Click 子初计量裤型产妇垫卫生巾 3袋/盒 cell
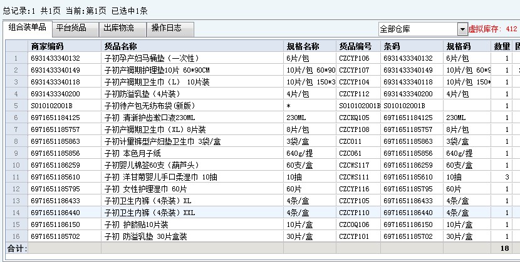This screenshot has width=520, height=262. [x=192, y=141]
